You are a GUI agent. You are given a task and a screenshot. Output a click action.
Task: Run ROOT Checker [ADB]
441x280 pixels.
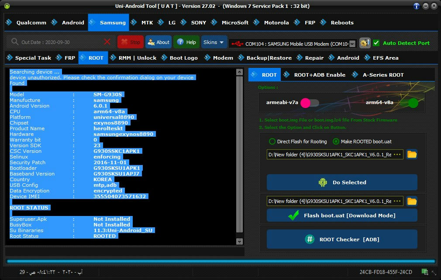[342, 240]
